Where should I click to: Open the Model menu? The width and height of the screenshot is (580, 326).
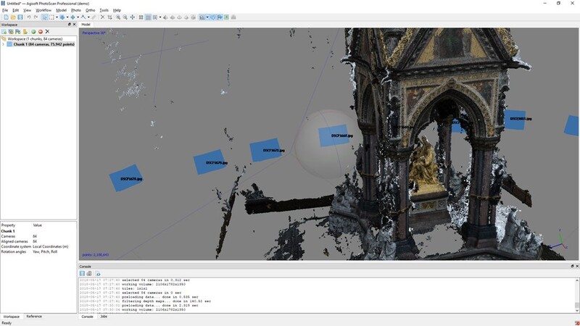(x=61, y=10)
